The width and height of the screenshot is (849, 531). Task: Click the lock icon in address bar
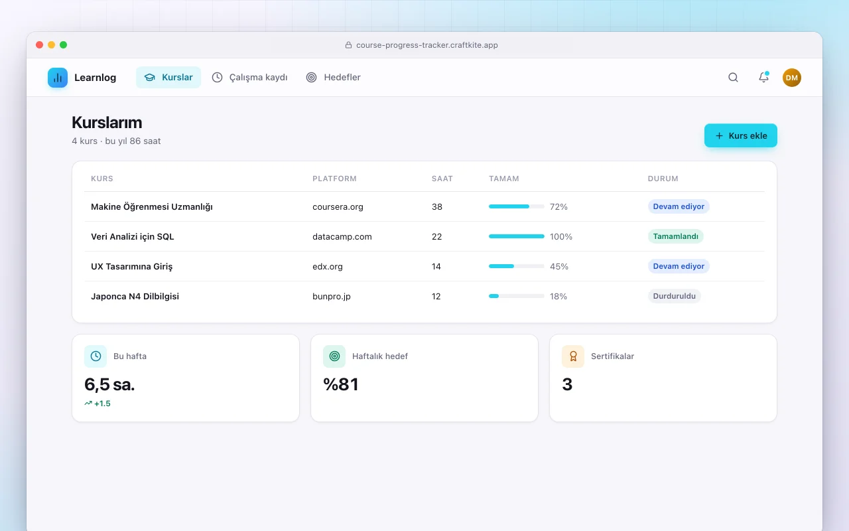(x=348, y=45)
